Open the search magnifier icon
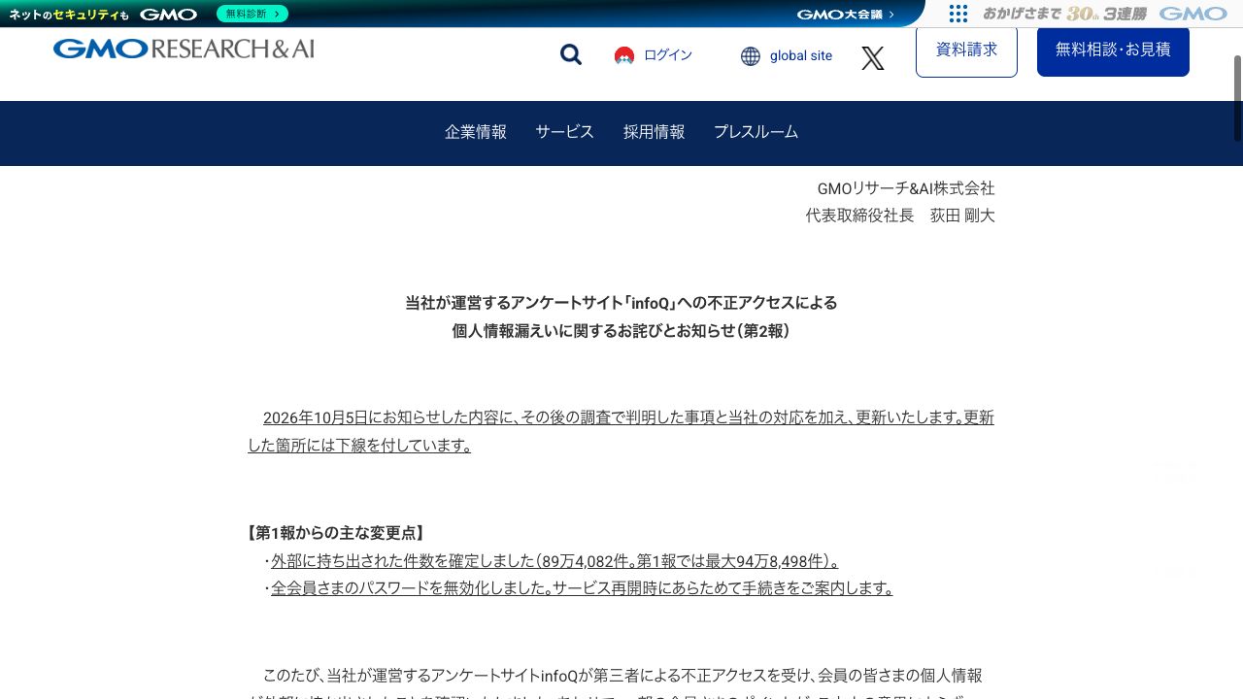This screenshot has height=699, width=1243. tap(571, 55)
